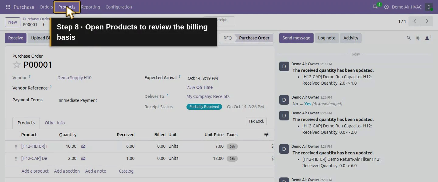This screenshot has width=438, height=182.
Task: Mark P00001 as favorite with the star
Action: (x=17, y=65)
